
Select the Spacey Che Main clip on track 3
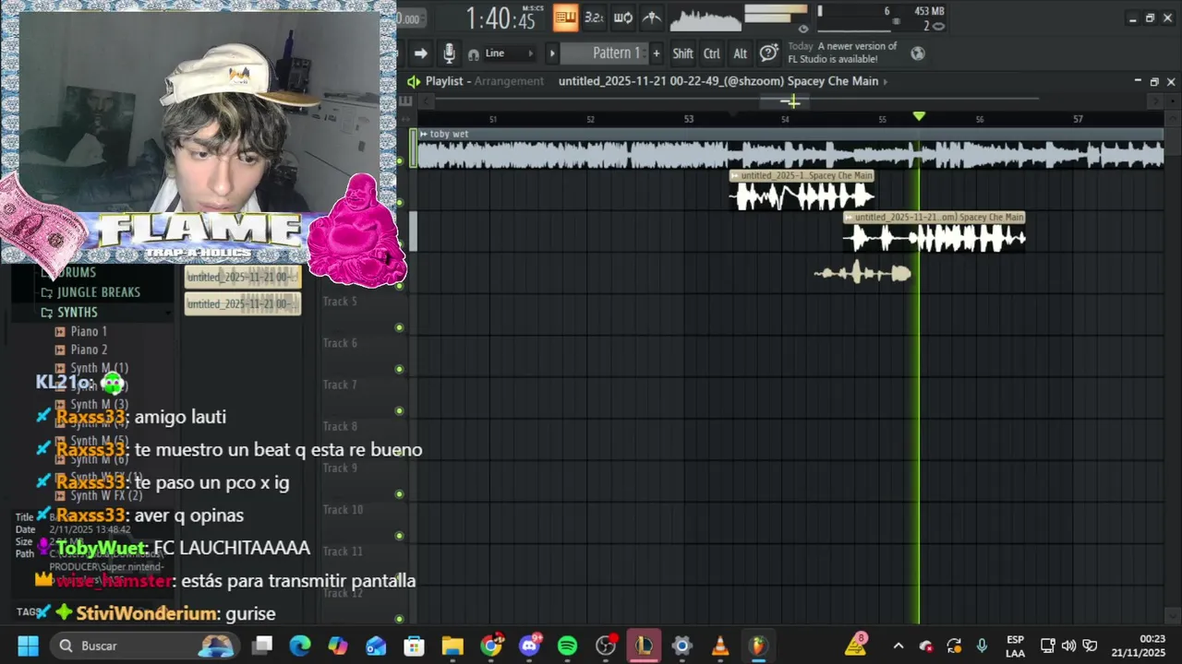[935, 232]
